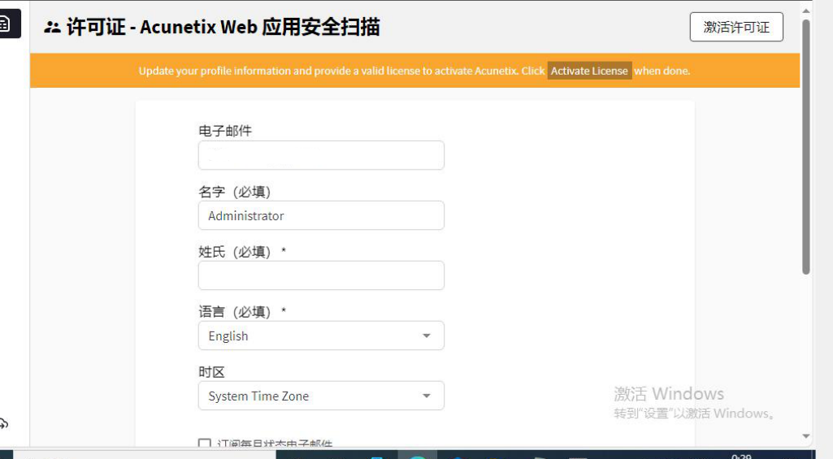Click the cloud icon at sidebar bottom

coord(4,423)
